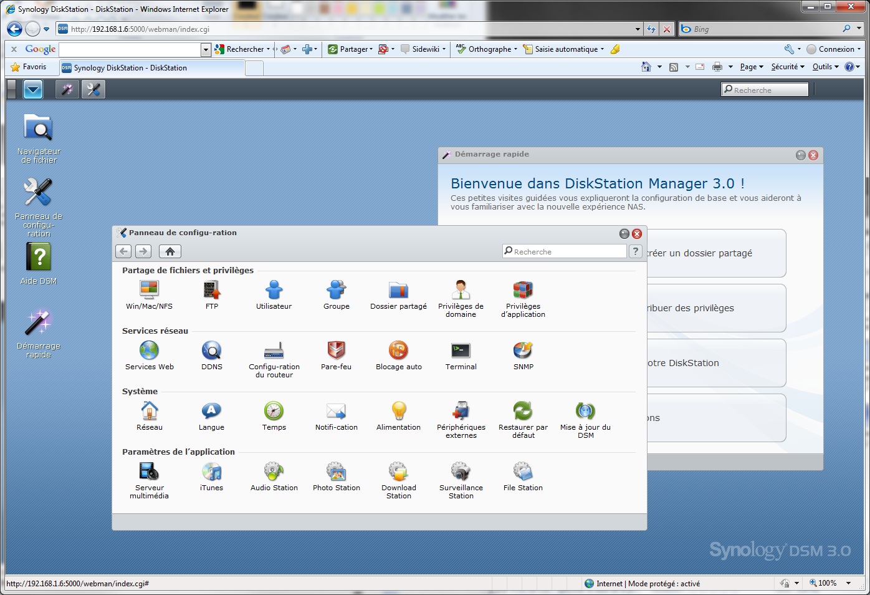Open Notifi-cation settings icon
Viewport: 870px width, 595px height.
(x=337, y=416)
